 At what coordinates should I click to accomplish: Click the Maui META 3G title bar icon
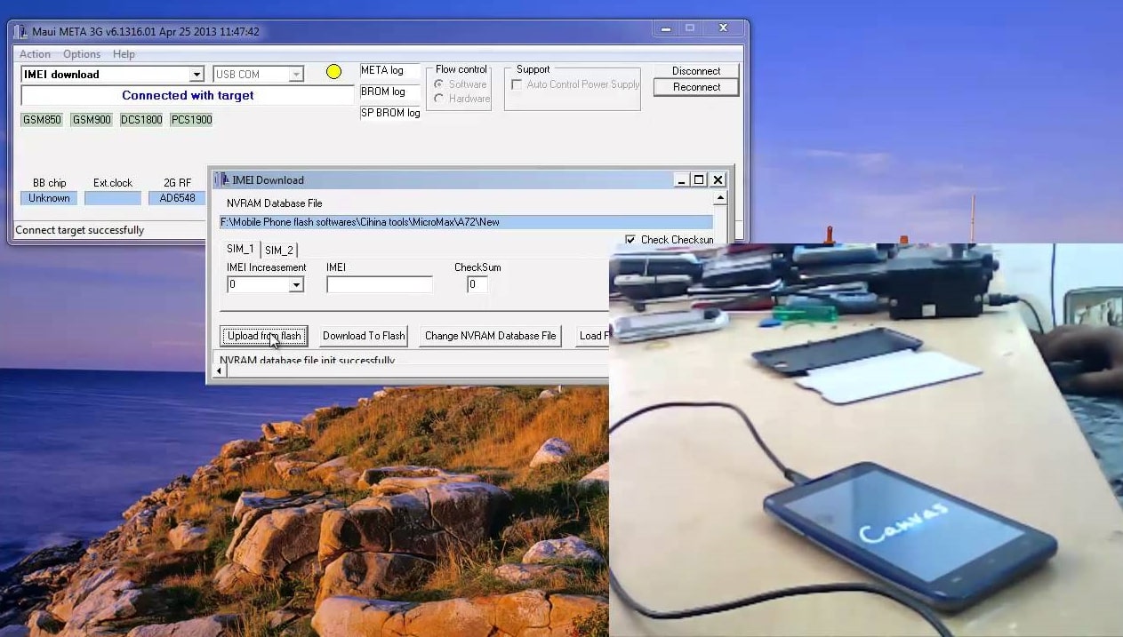point(21,32)
